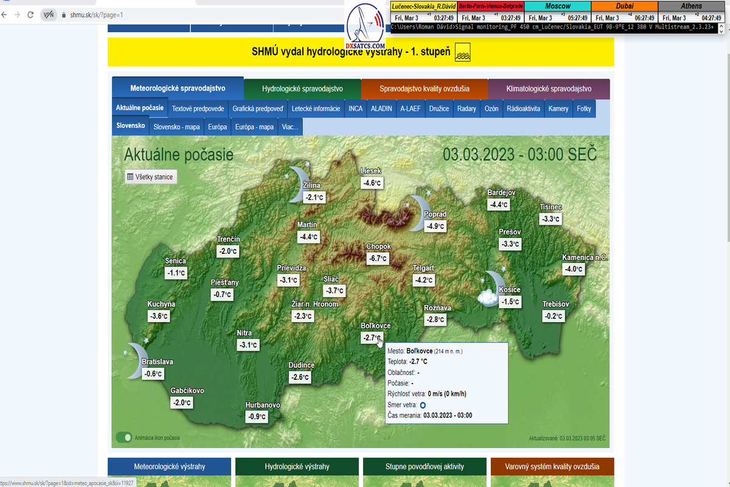This screenshot has height=487, width=730.
Task: Switch to the Radary tab
Action: tap(467, 109)
